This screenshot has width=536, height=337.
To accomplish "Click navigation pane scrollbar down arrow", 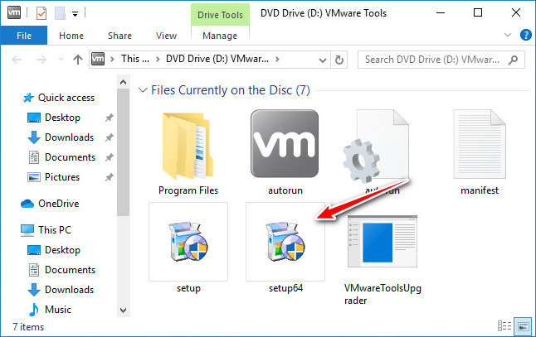I will (x=124, y=311).
